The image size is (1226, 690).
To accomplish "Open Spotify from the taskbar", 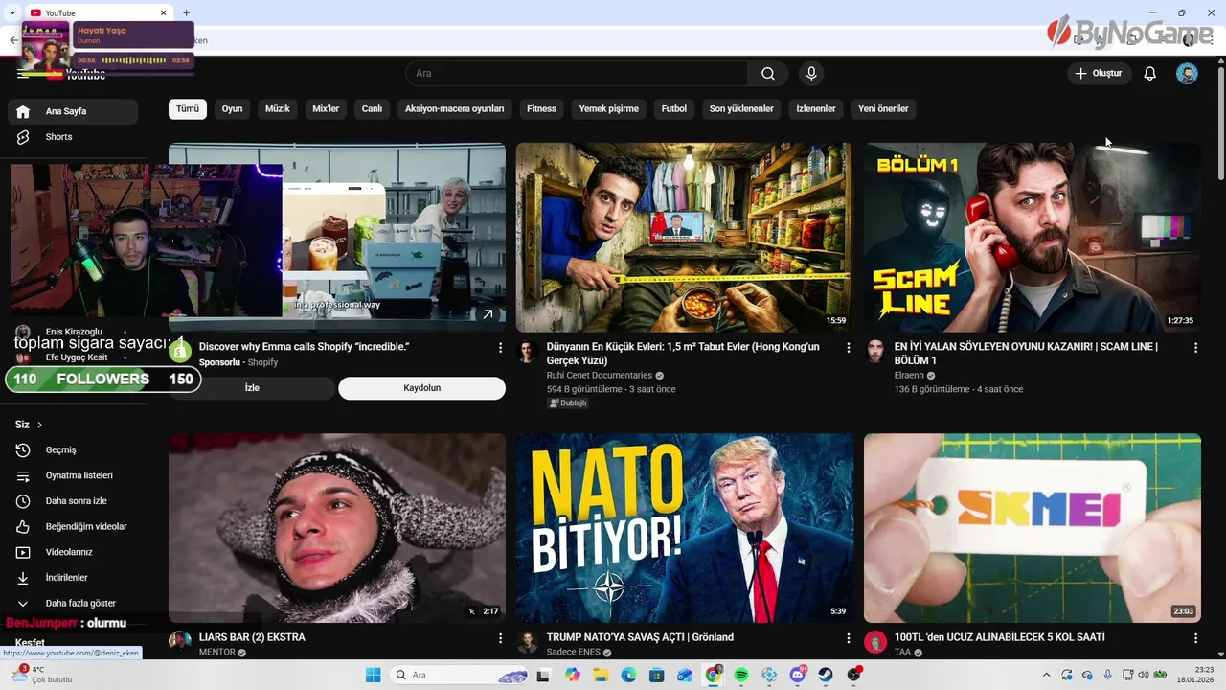I will click(x=741, y=675).
